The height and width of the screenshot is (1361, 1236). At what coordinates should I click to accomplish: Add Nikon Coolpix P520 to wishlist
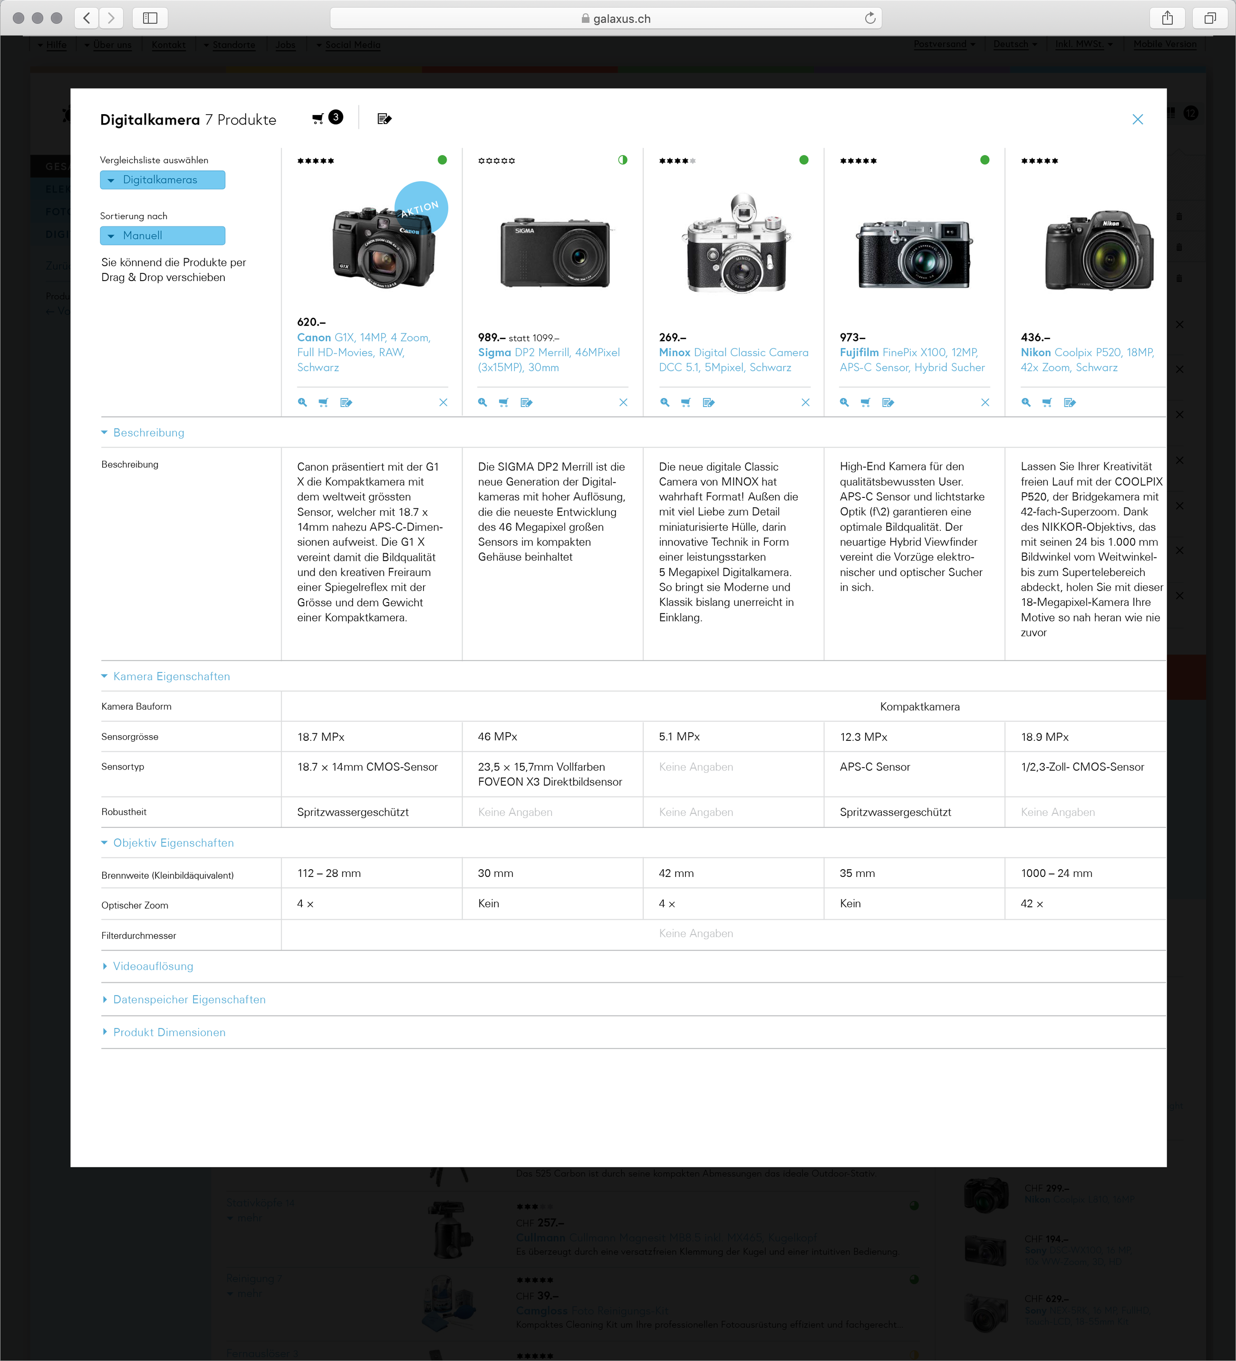pyautogui.click(x=1070, y=402)
